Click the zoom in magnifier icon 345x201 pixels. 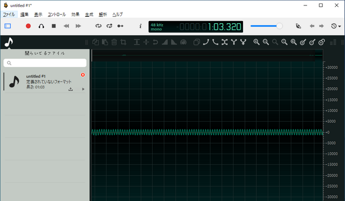click(x=256, y=42)
